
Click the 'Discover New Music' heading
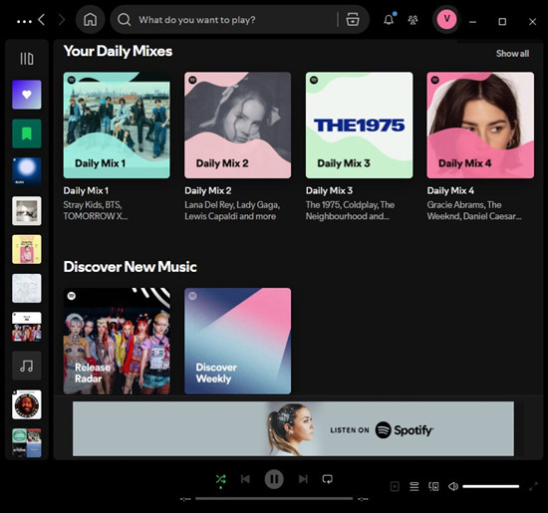click(130, 267)
